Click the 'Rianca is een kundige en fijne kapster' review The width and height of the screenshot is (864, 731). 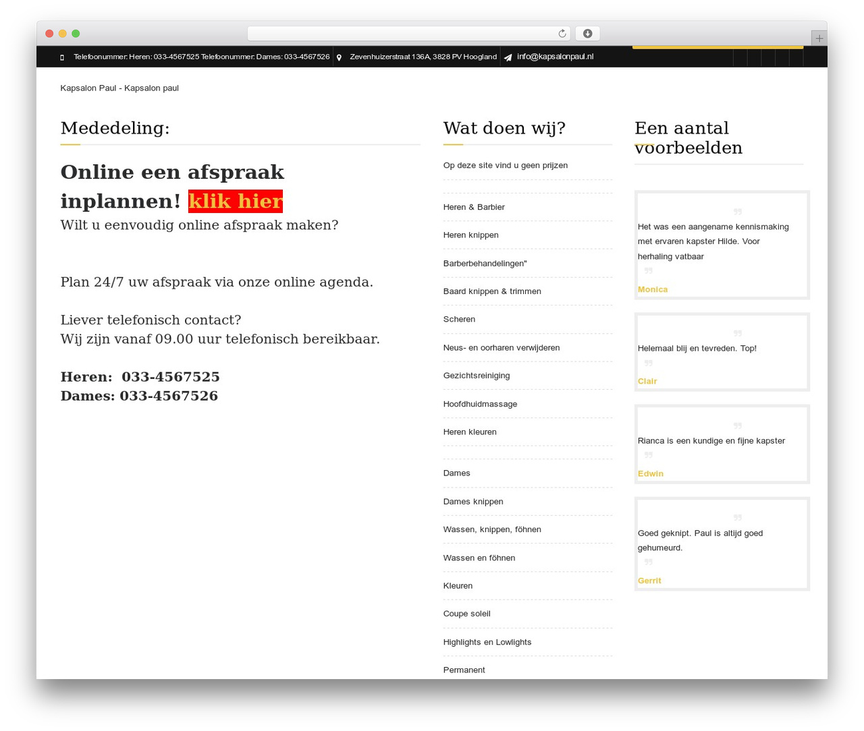pyautogui.click(x=711, y=441)
